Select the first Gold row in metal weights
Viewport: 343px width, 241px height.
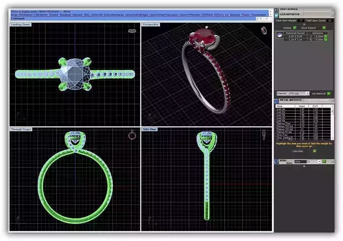click(x=303, y=110)
